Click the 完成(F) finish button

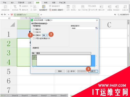pyautogui.click(x=93, y=71)
